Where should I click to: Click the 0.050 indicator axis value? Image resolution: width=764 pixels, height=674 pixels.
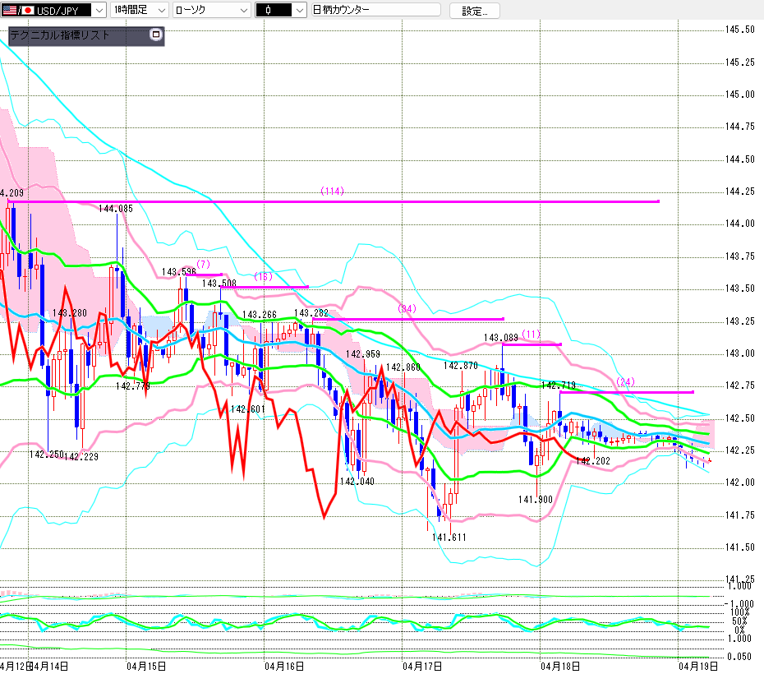coord(739,657)
